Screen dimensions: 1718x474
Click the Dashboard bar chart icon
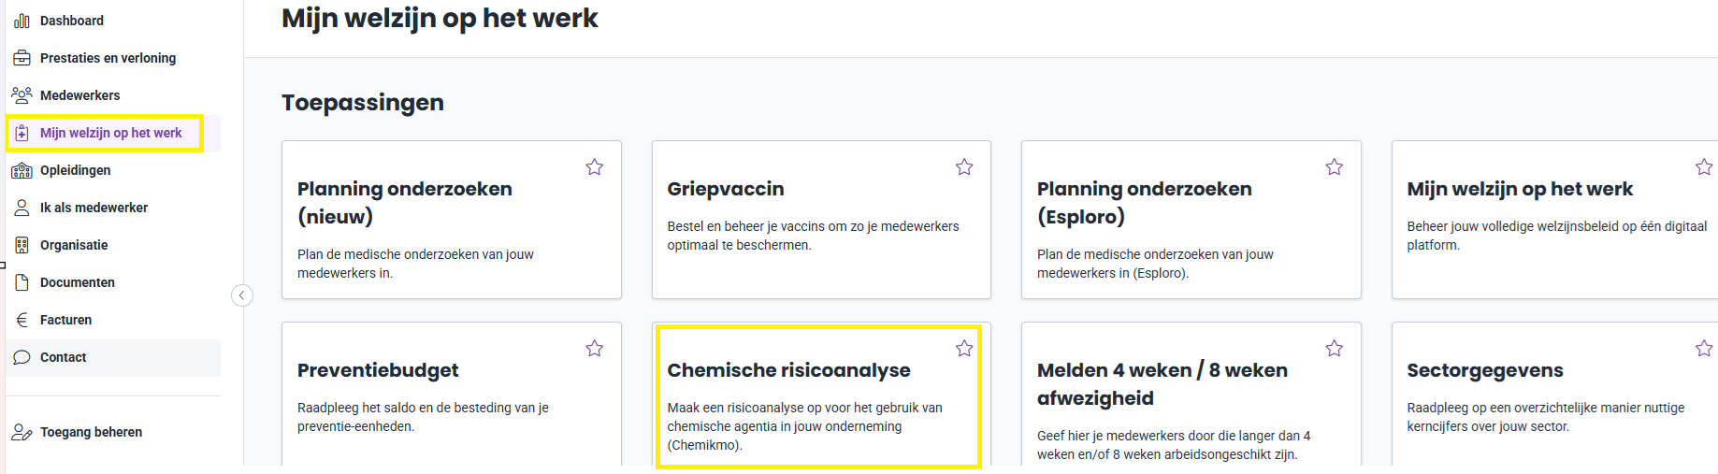[22, 21]
